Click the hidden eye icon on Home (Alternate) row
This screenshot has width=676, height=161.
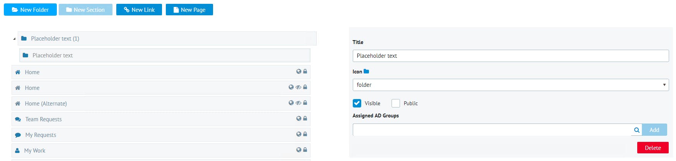point(298,103)
